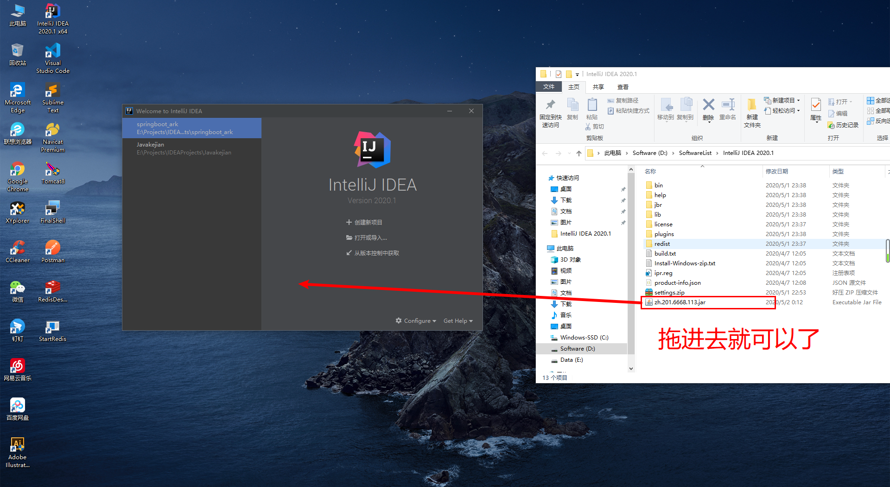Click the Tomcat8 desktop icon
Viewport: 890px width, 487px height.
pyautogui.click(x=53, y=173)
